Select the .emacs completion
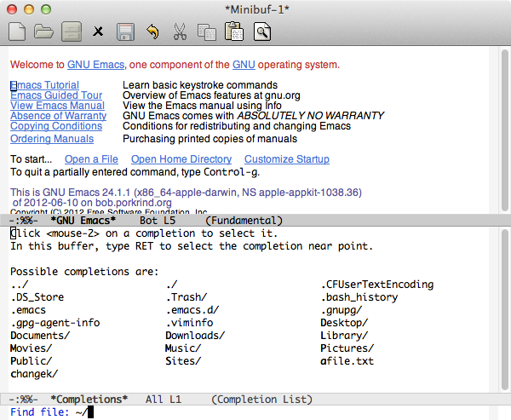Image resolution: width=511 pixels, height=420 pixels. pos(28,310)
